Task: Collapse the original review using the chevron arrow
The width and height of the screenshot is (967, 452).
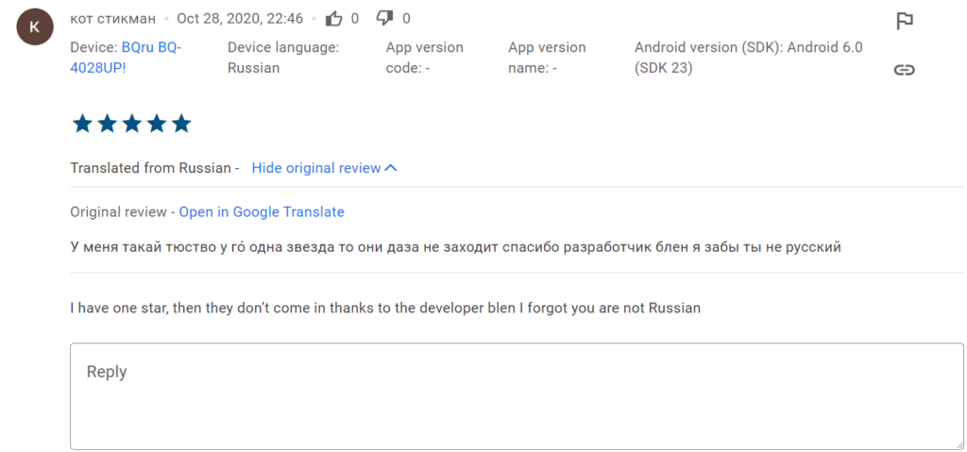Action: coord(391,168)
